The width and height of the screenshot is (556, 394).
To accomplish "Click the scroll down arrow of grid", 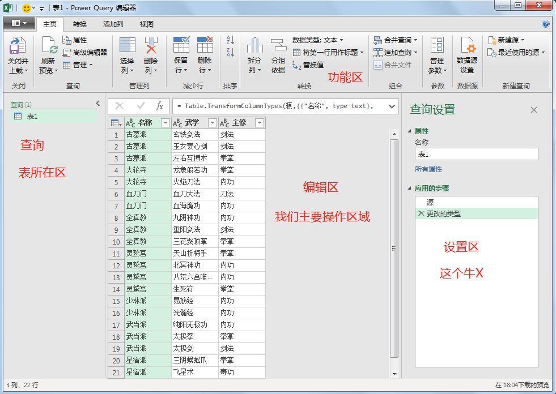I will coord(394,374).
